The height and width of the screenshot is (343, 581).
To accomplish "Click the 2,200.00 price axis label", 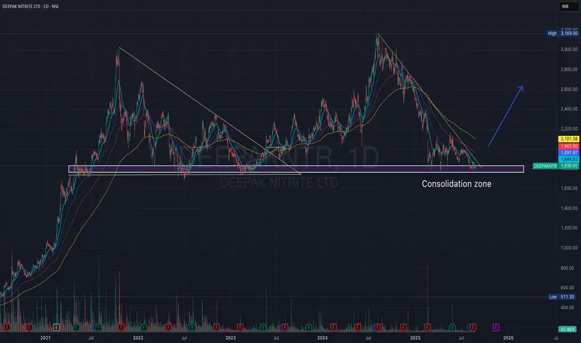I will point(569,129).
